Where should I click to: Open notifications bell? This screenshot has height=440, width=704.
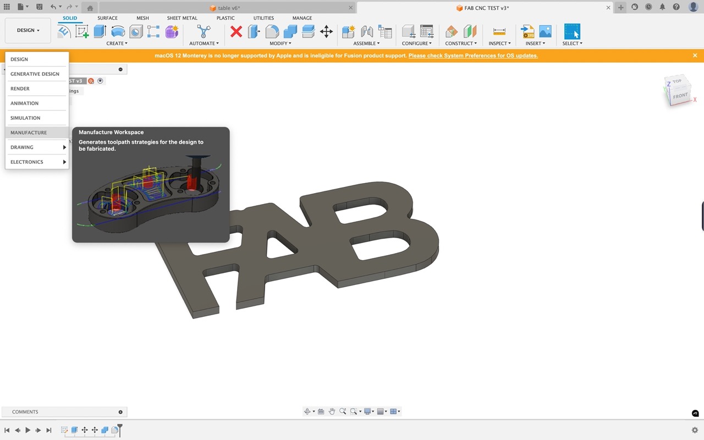click(x=662, y=7)
